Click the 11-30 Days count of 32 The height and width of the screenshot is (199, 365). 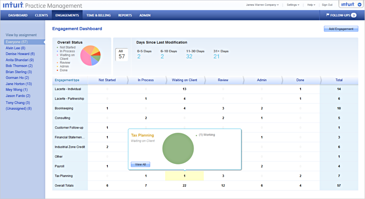coord(189,57)
